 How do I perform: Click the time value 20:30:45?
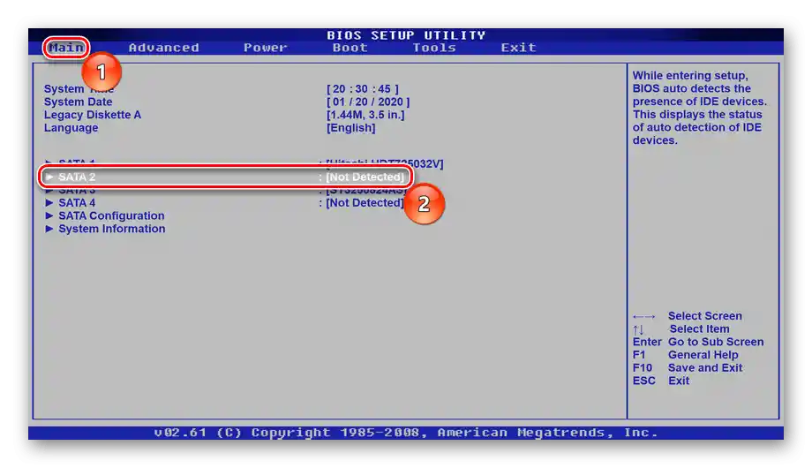point(363,89)
